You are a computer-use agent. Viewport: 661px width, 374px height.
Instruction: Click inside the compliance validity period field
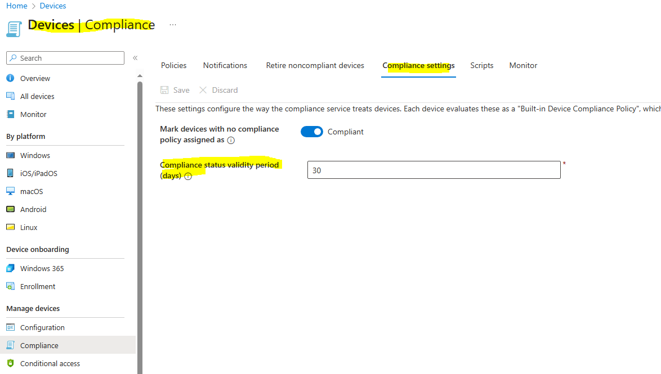coord(434,170)
